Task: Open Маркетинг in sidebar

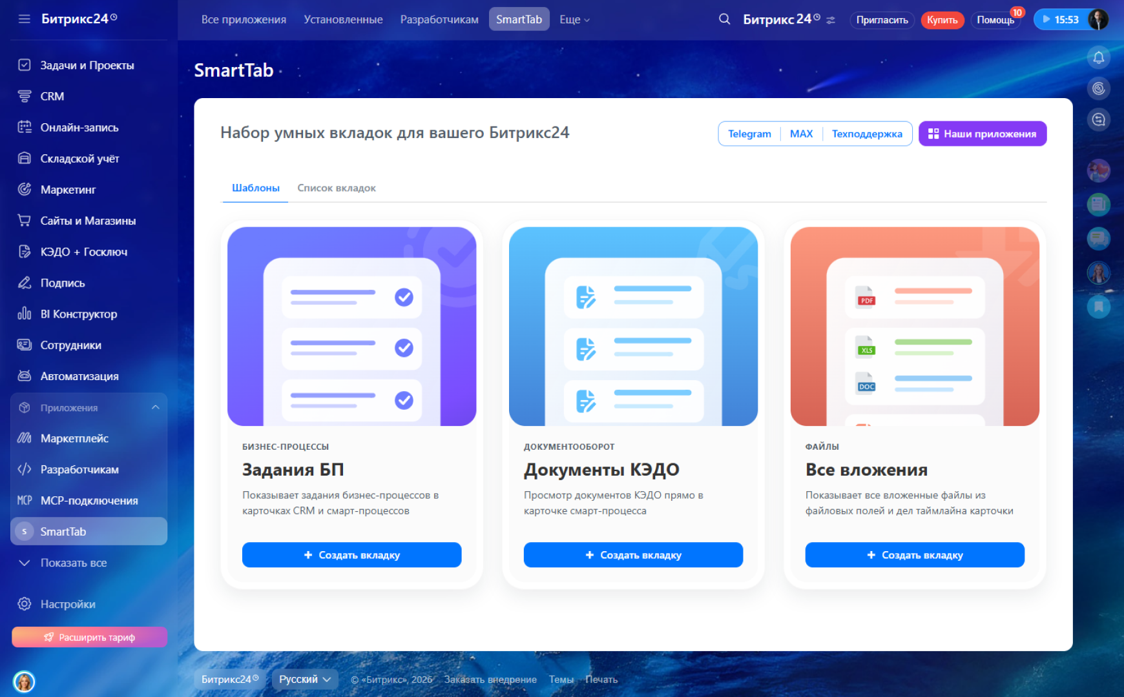Action: tap(89, 189)
